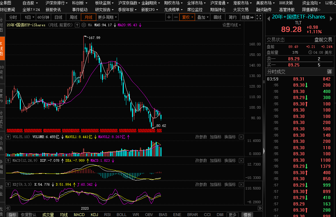Viewport: 336px width, 217px height.
Task: Click the help icon for VOL indicator
Action: click(x=35, y=137)
